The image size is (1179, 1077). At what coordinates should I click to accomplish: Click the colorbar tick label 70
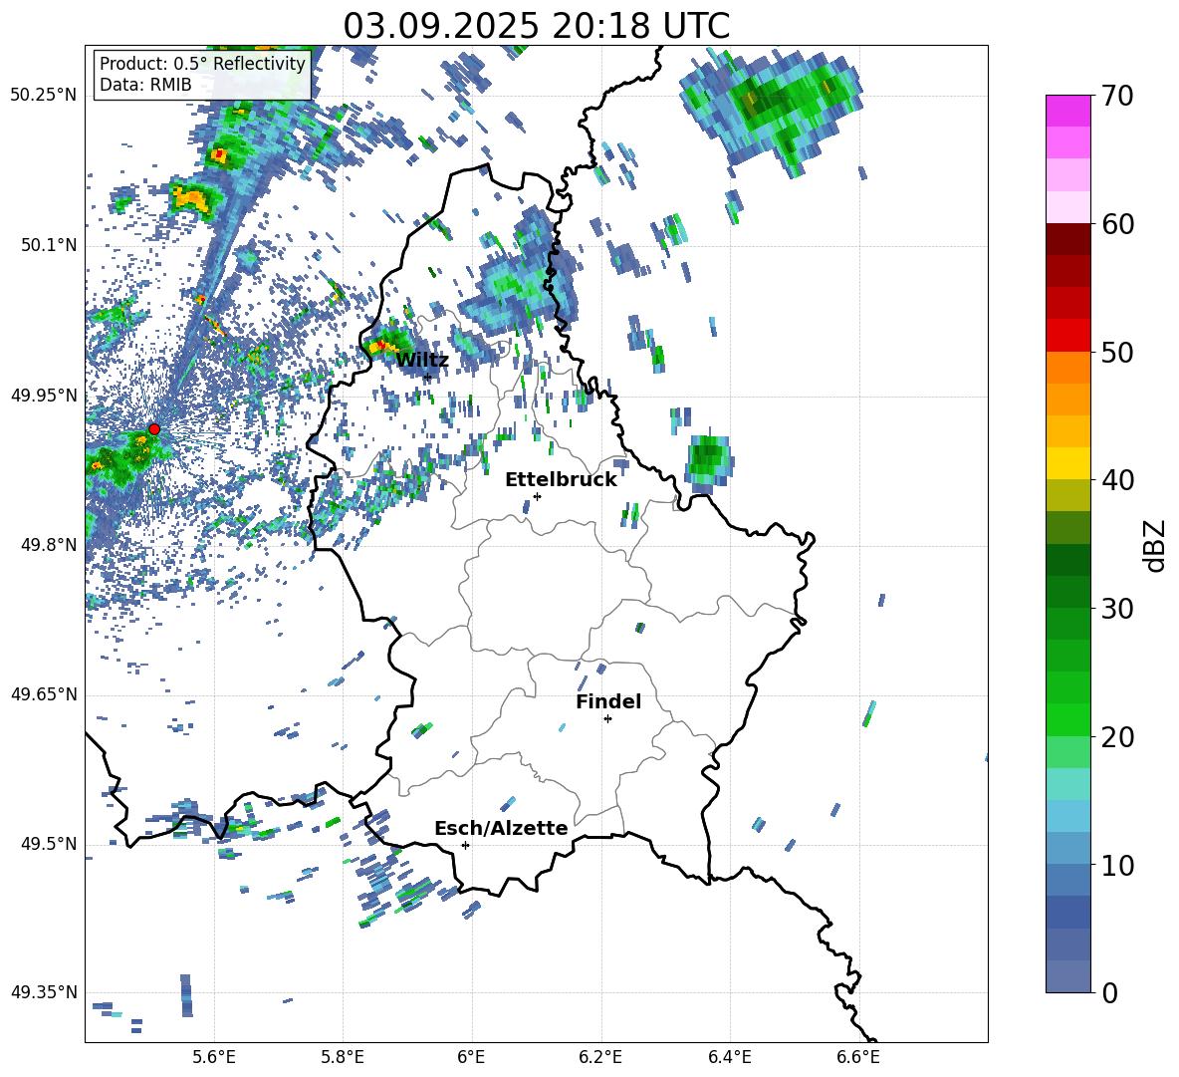pyautogui.click(x=1118, y=97)
